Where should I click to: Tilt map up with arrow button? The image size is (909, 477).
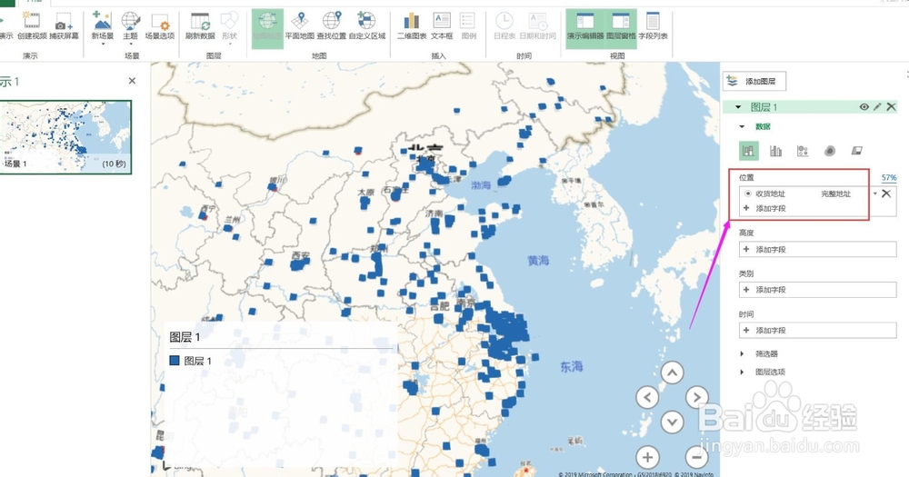point(672,373)
